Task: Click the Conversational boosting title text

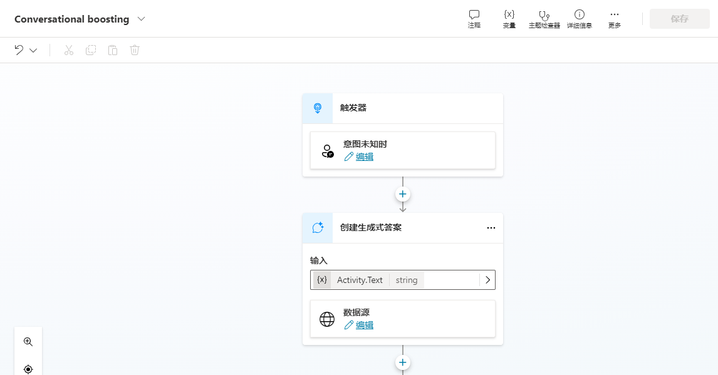Action: point(72,19)
